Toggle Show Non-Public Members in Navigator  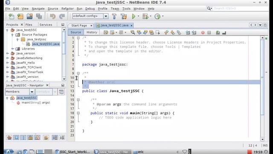click(30, 138)
